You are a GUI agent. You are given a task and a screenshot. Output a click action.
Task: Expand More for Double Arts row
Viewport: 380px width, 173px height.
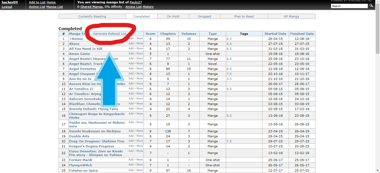pyautogui.click(x=140, y=136)
